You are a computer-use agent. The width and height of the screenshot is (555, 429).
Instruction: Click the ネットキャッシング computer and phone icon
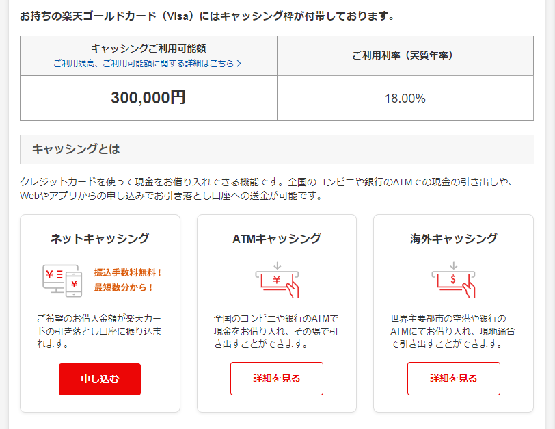coord(62,281)
